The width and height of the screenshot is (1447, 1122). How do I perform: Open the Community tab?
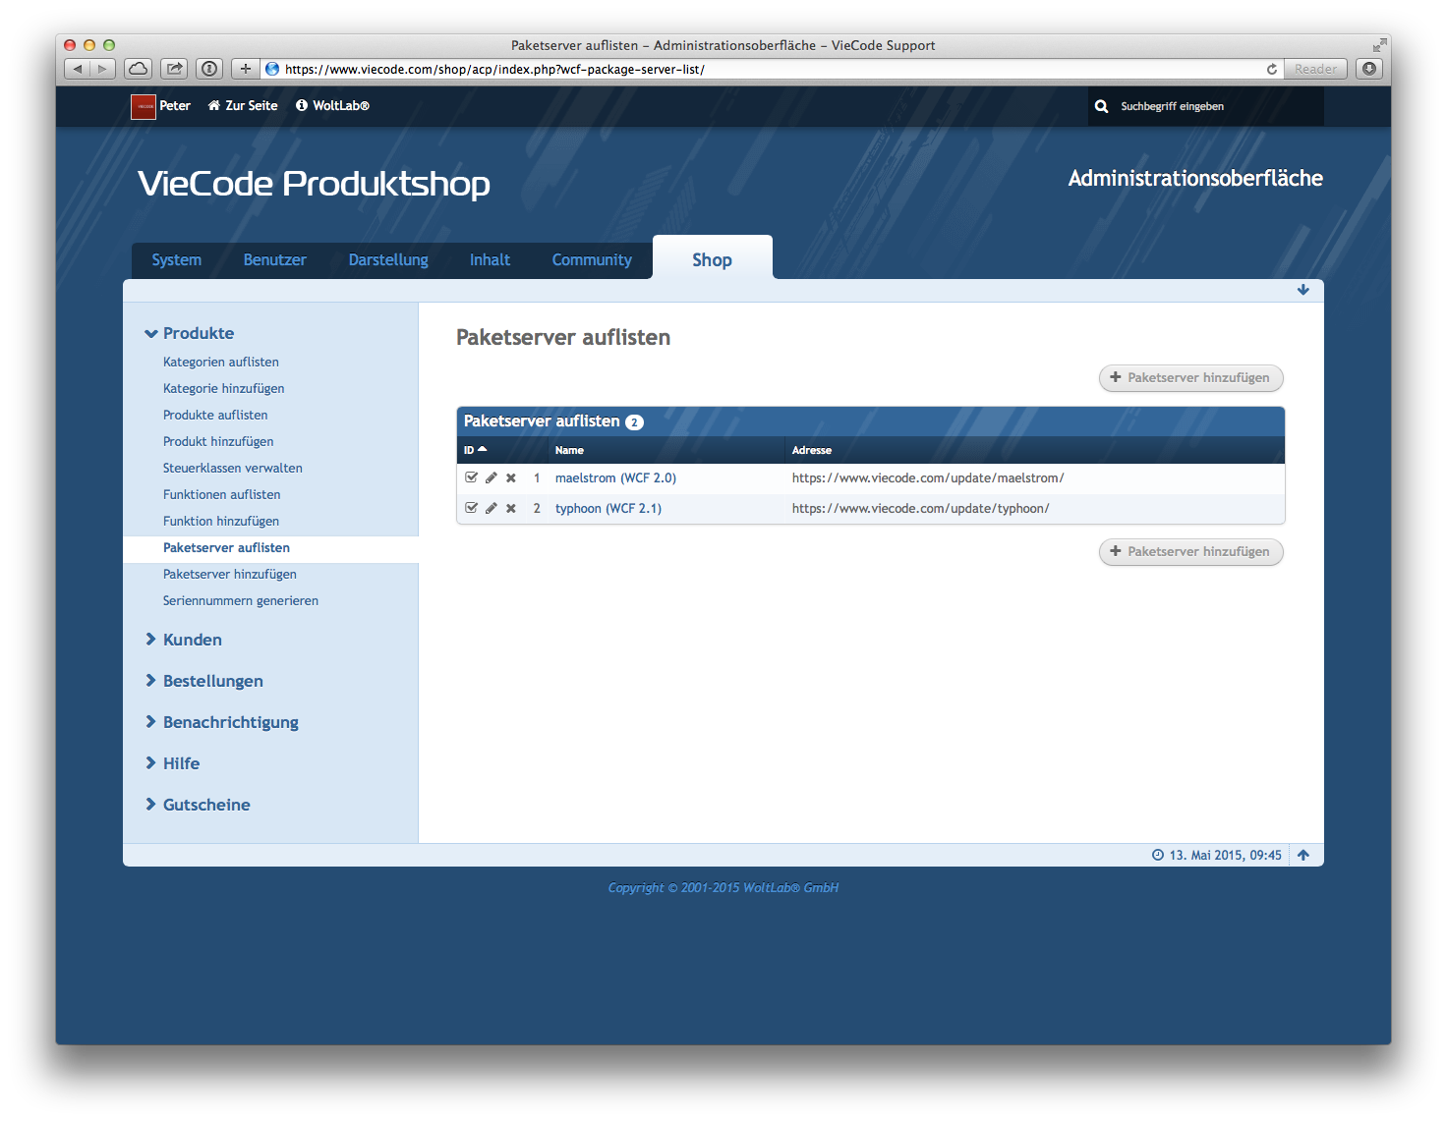(x=592, y=260)
